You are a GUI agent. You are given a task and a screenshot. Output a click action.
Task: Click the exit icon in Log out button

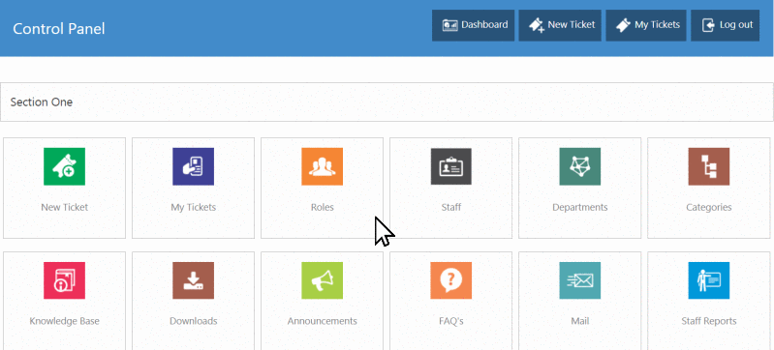(x=708, y=25)
